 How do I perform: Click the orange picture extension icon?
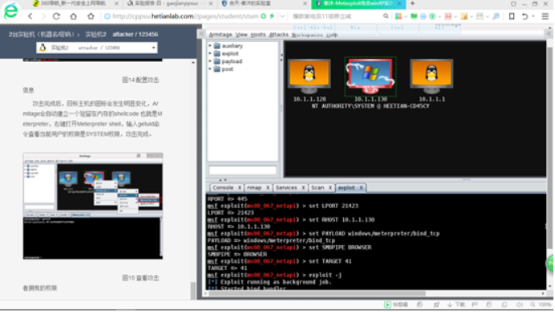pyautogui.click(x=464, y=16)
